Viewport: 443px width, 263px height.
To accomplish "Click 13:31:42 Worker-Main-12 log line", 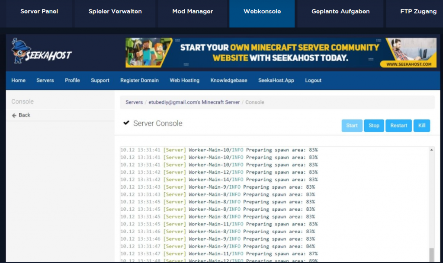I will pos(219,172).
